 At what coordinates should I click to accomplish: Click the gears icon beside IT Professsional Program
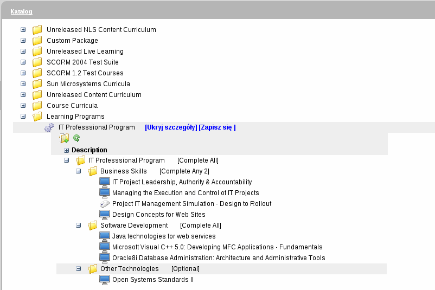click(x=49, y=128)
